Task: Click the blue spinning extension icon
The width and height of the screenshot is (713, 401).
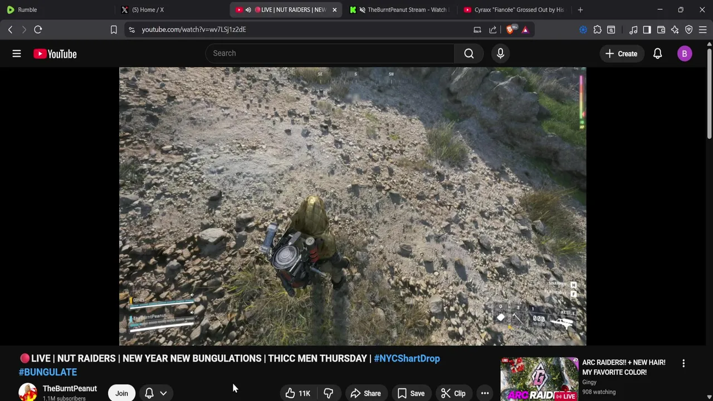Action: [583, 30]
